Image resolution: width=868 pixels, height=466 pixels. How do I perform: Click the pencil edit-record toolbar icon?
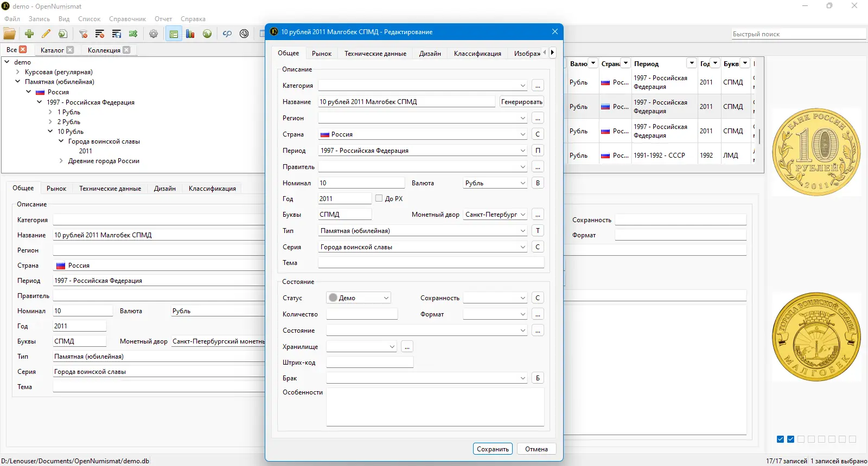46,34
